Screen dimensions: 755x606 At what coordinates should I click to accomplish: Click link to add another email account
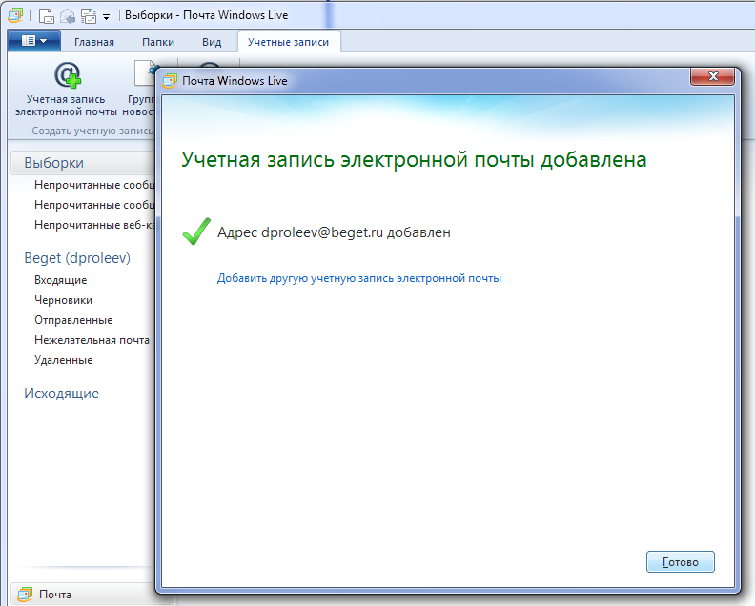click(x=358, y=278)
